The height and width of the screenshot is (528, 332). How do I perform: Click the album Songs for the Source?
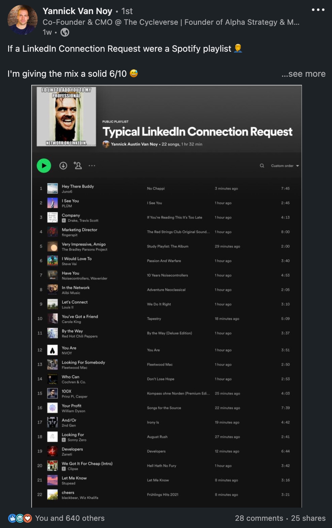(164, 408)
